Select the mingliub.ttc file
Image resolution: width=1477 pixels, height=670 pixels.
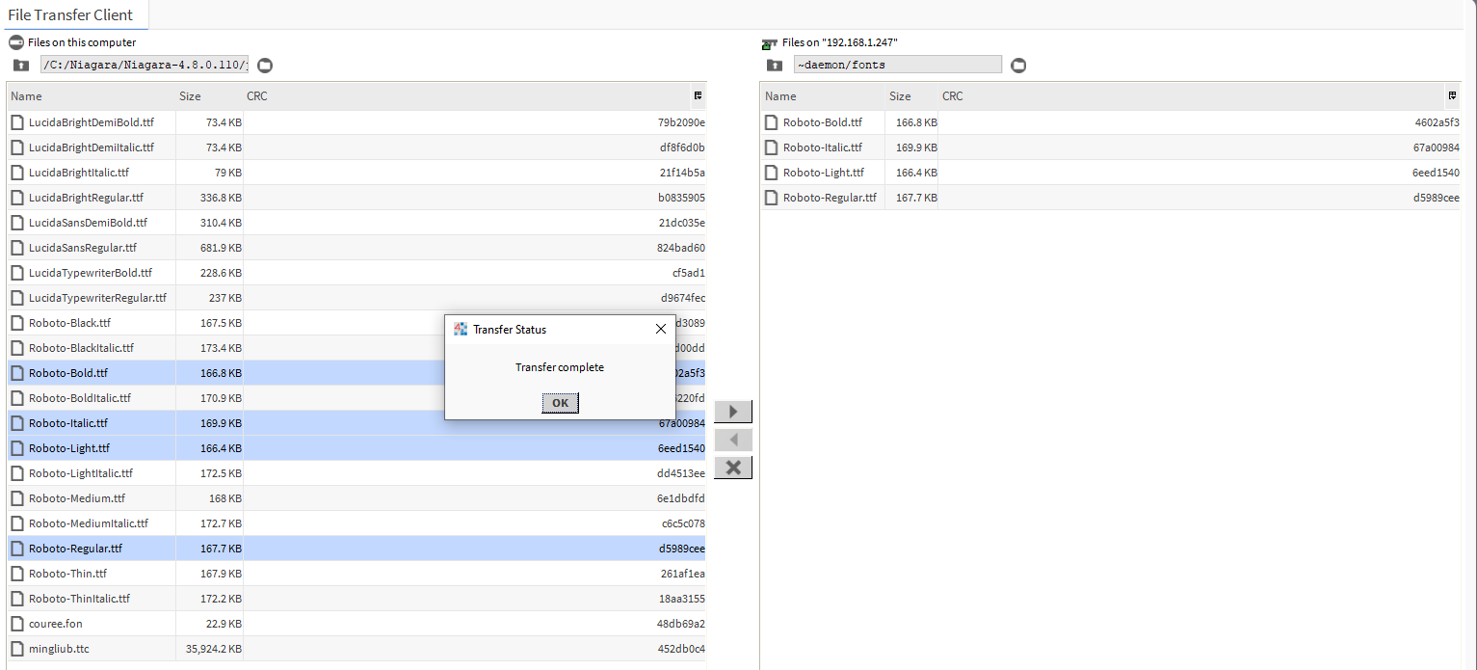[x=58, y=648]
